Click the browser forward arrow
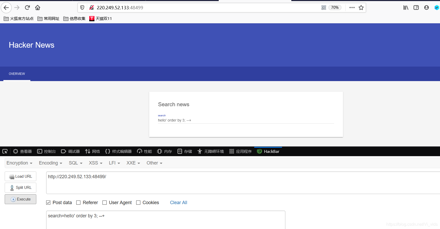Image resolution: width=440 pixels, height=229 pixels. [x=17, y=8]
